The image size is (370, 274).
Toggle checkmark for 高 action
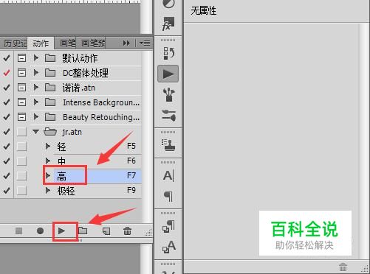coord(7,176)
